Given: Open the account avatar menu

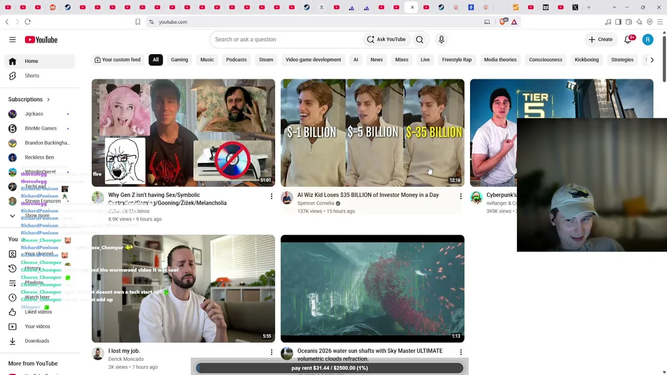Looking at the screenshot, I should (x=648, y=40).
